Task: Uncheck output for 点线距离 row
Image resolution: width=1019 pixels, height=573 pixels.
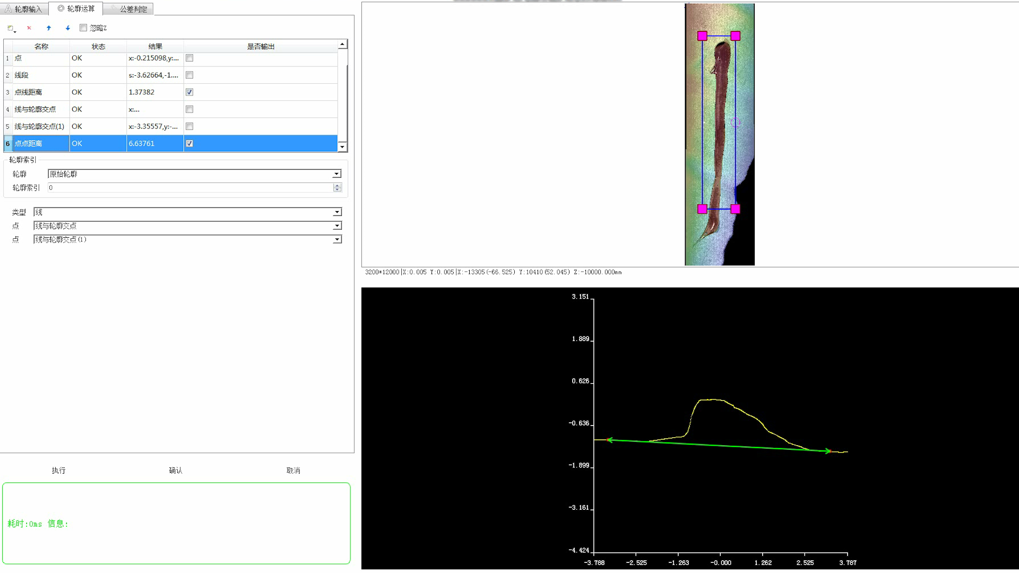Action: [x=189, y=92]
